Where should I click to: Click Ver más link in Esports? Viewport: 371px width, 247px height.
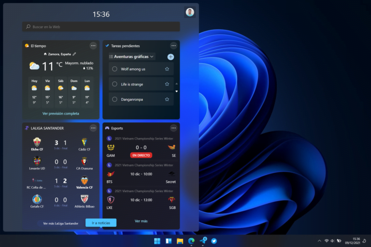[x=141, y=221]
